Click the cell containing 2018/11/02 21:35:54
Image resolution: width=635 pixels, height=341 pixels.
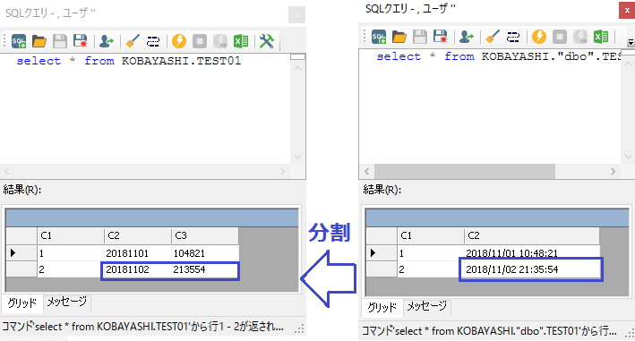click(531, 269)
